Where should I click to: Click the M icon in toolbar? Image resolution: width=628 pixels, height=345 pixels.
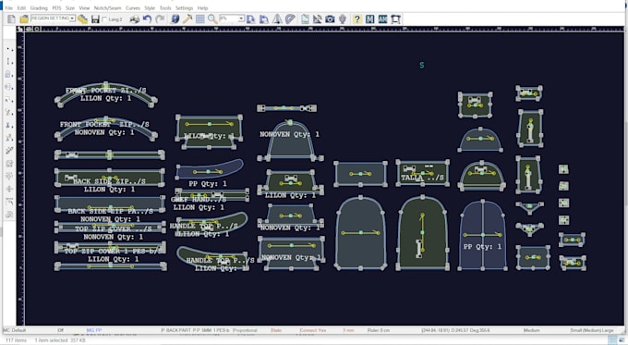click(x=370, y=18)
